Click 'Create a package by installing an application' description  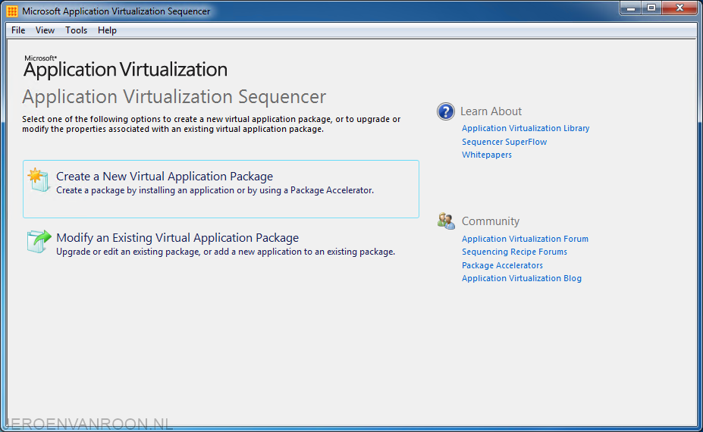pos(215,190)
